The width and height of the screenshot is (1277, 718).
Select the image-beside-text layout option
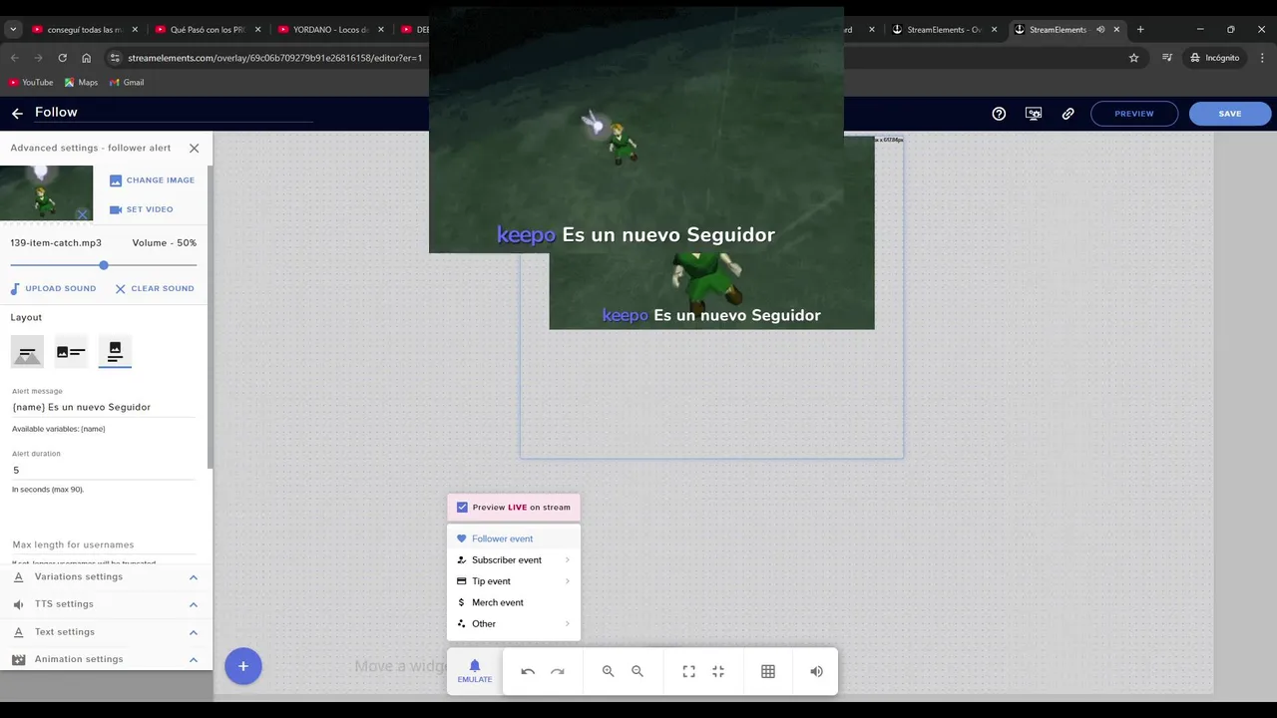[71, 352]
